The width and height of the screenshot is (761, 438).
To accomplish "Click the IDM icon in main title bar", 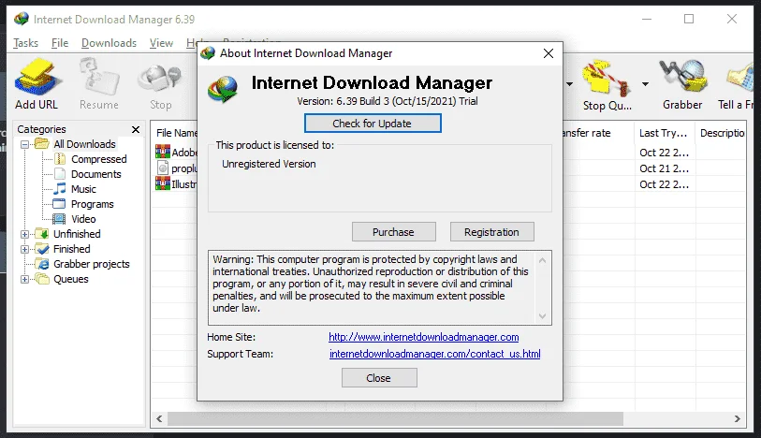I will (x=22, y=20).
